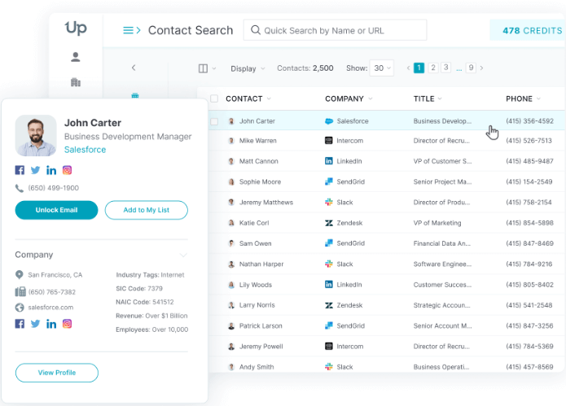Click Zendesk logo in Katie Corl row

[x=328, y=223]
